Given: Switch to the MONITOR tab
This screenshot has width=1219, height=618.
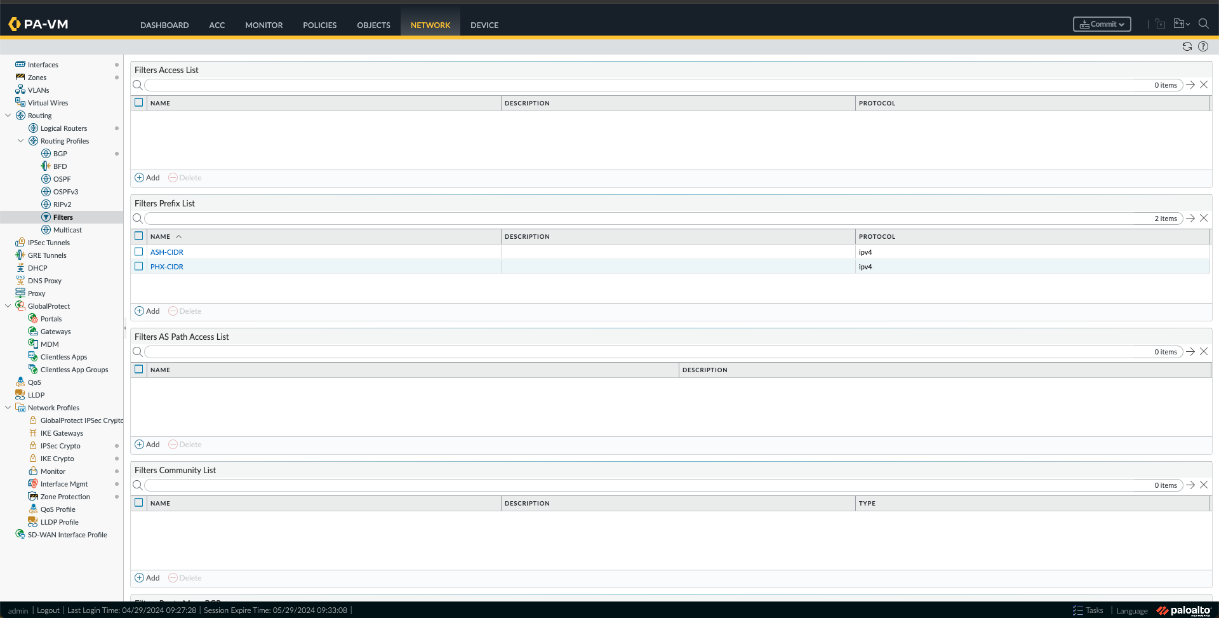Looking at the screenshot, I should [x=263, y=25].
